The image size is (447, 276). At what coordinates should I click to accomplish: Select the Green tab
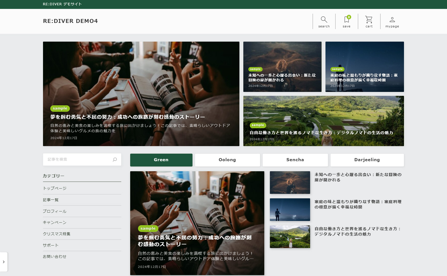pos(161,160)
